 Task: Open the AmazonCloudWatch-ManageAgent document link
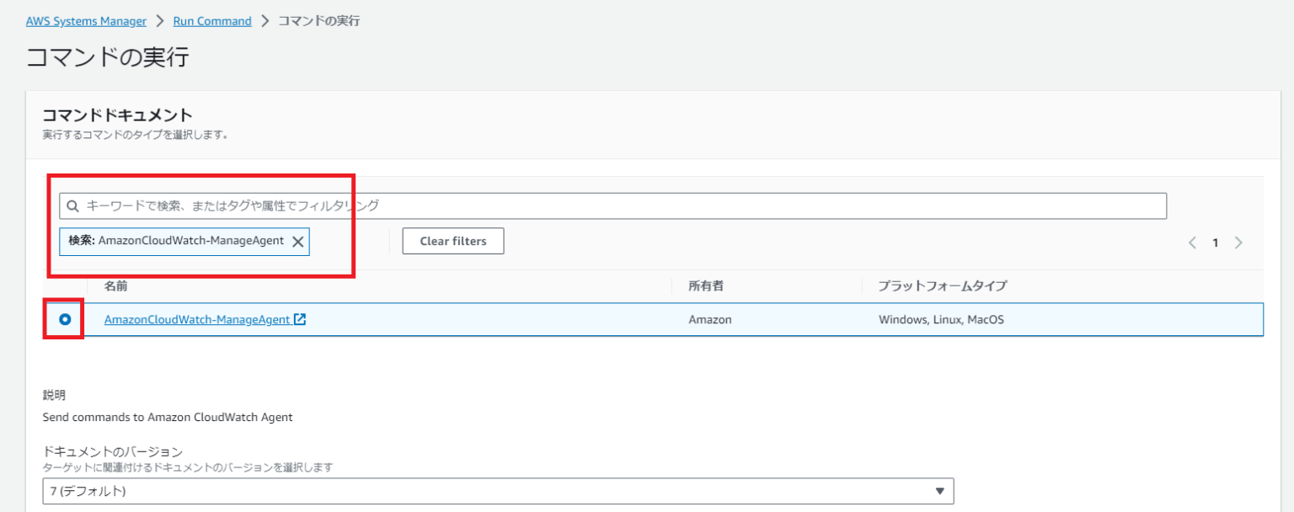point(200,319)
